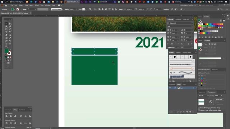
Task: Open the Arrange Documents dropdown
Action: [60, 5]
